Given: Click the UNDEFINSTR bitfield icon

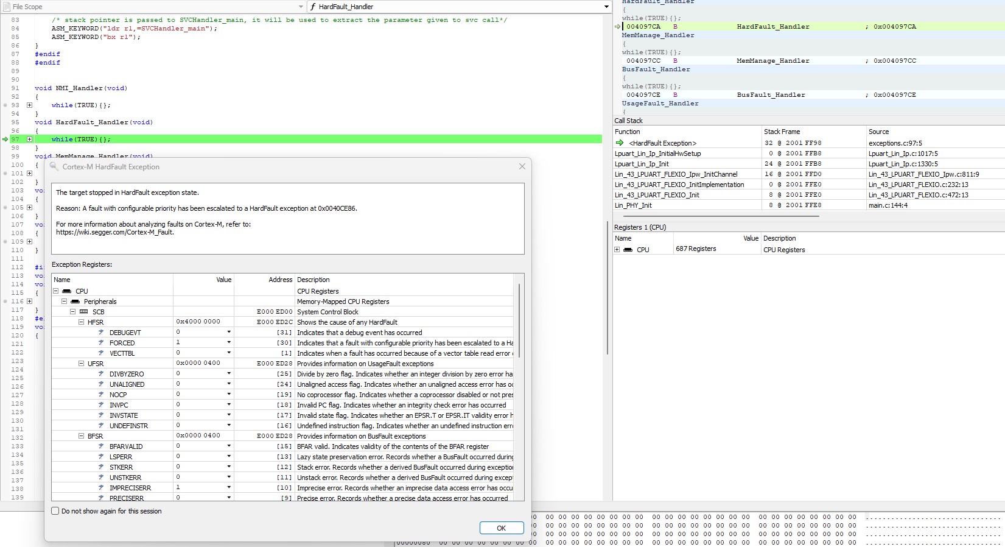Looking at the screenshot, I should [101, 426].
